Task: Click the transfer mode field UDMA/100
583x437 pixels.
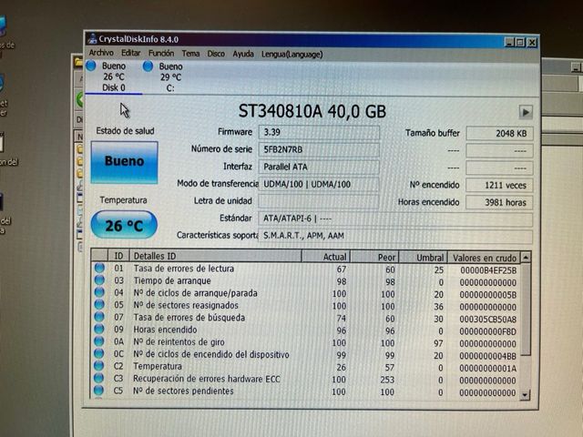Action: pos(319,184)
